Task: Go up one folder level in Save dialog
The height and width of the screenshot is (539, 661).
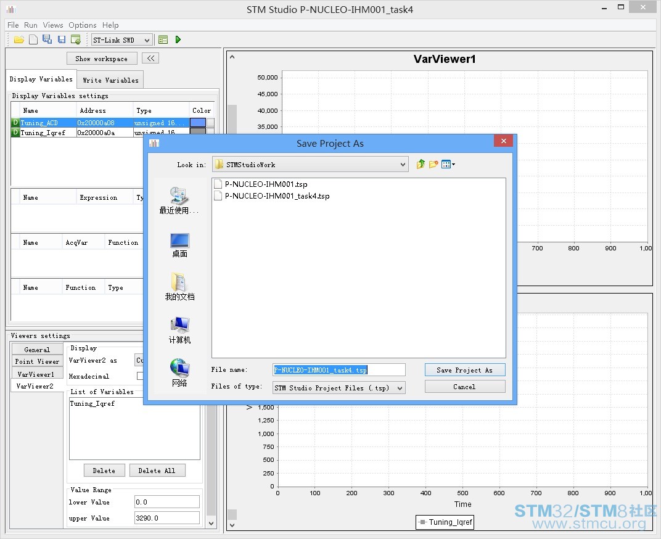Action: click(x=421, y=164)
